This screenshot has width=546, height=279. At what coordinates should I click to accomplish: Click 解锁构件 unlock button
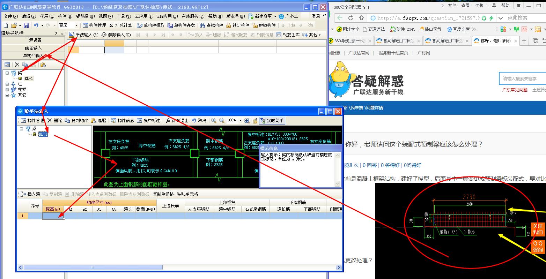click(x=264, y=25)
